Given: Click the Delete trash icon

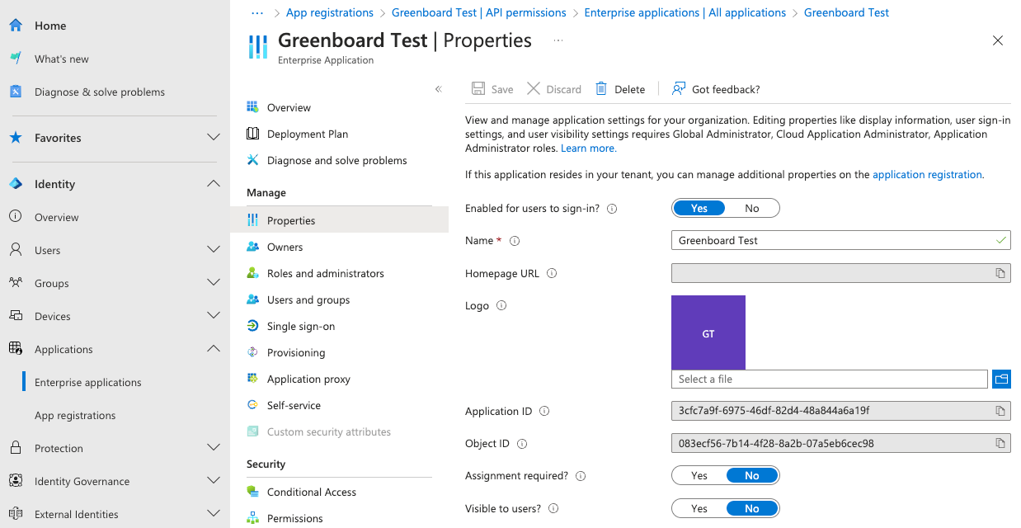Looking at the screenshot, I should (x=601, y=89).
